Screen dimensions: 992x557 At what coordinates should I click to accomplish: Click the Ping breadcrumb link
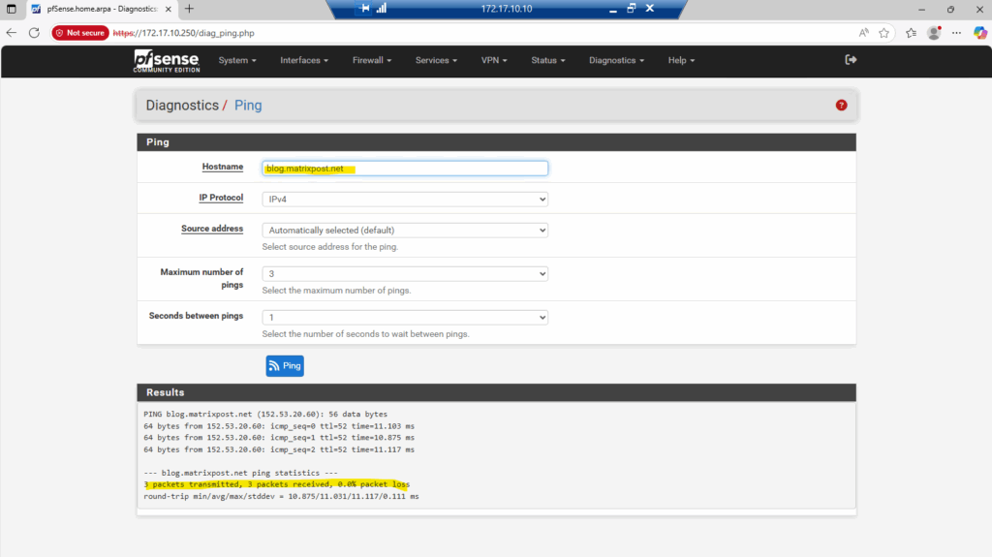(248, 105)
